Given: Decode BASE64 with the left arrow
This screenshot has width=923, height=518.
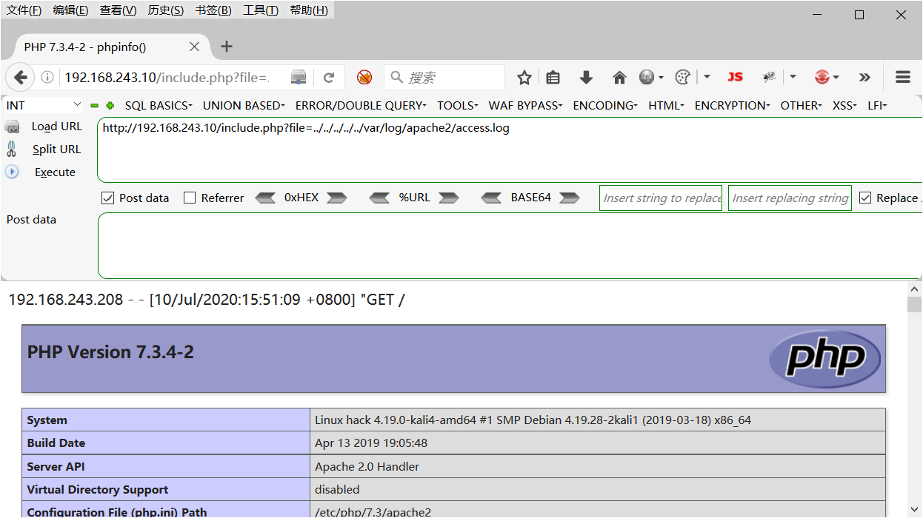Looking at the screenshot, I should [x=491, y=198].
